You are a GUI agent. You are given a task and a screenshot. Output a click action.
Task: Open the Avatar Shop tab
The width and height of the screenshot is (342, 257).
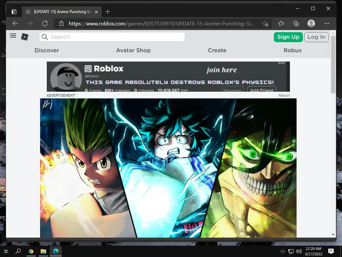point(133,50)
